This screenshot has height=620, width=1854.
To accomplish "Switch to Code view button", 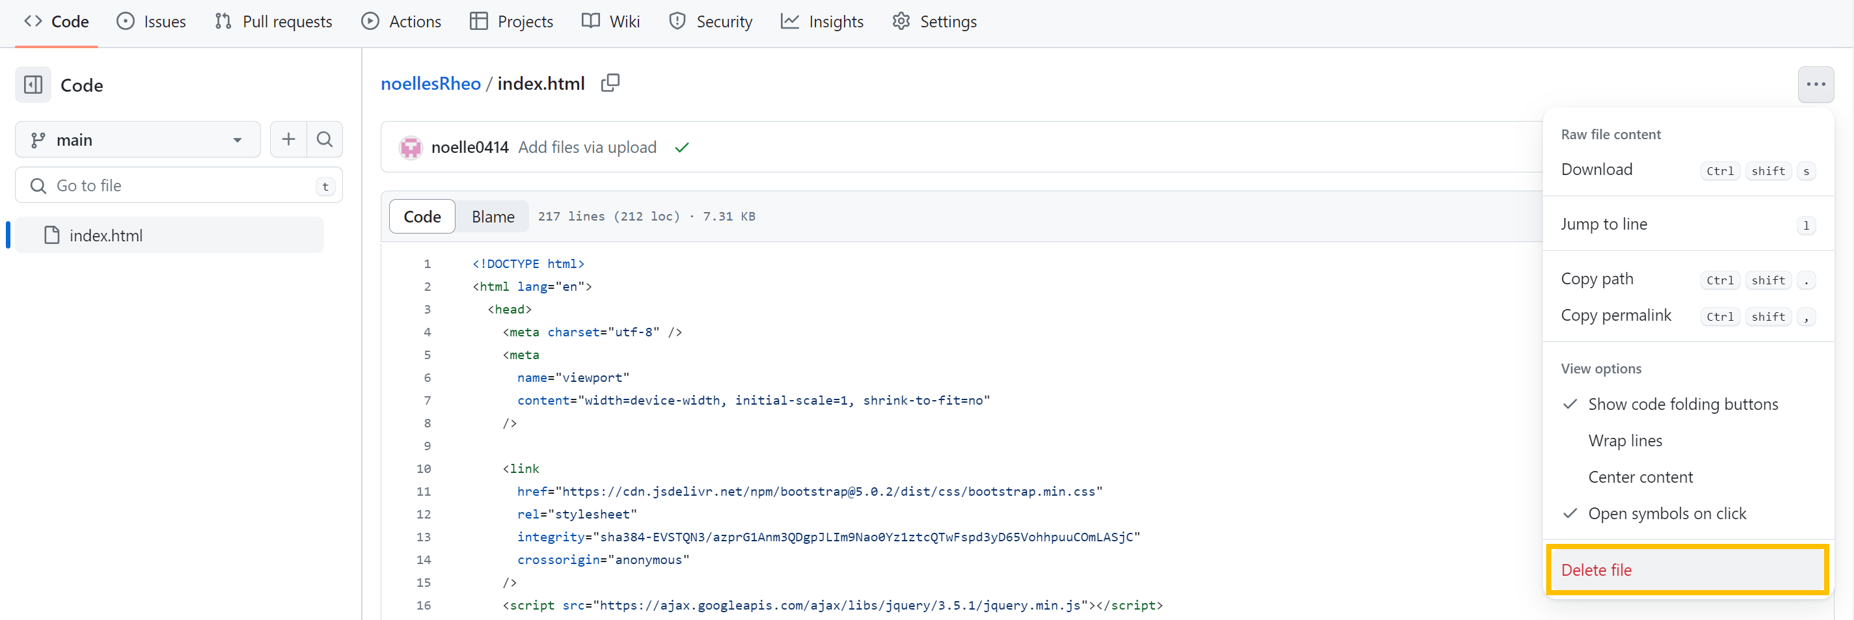I will tap(422, 217).
